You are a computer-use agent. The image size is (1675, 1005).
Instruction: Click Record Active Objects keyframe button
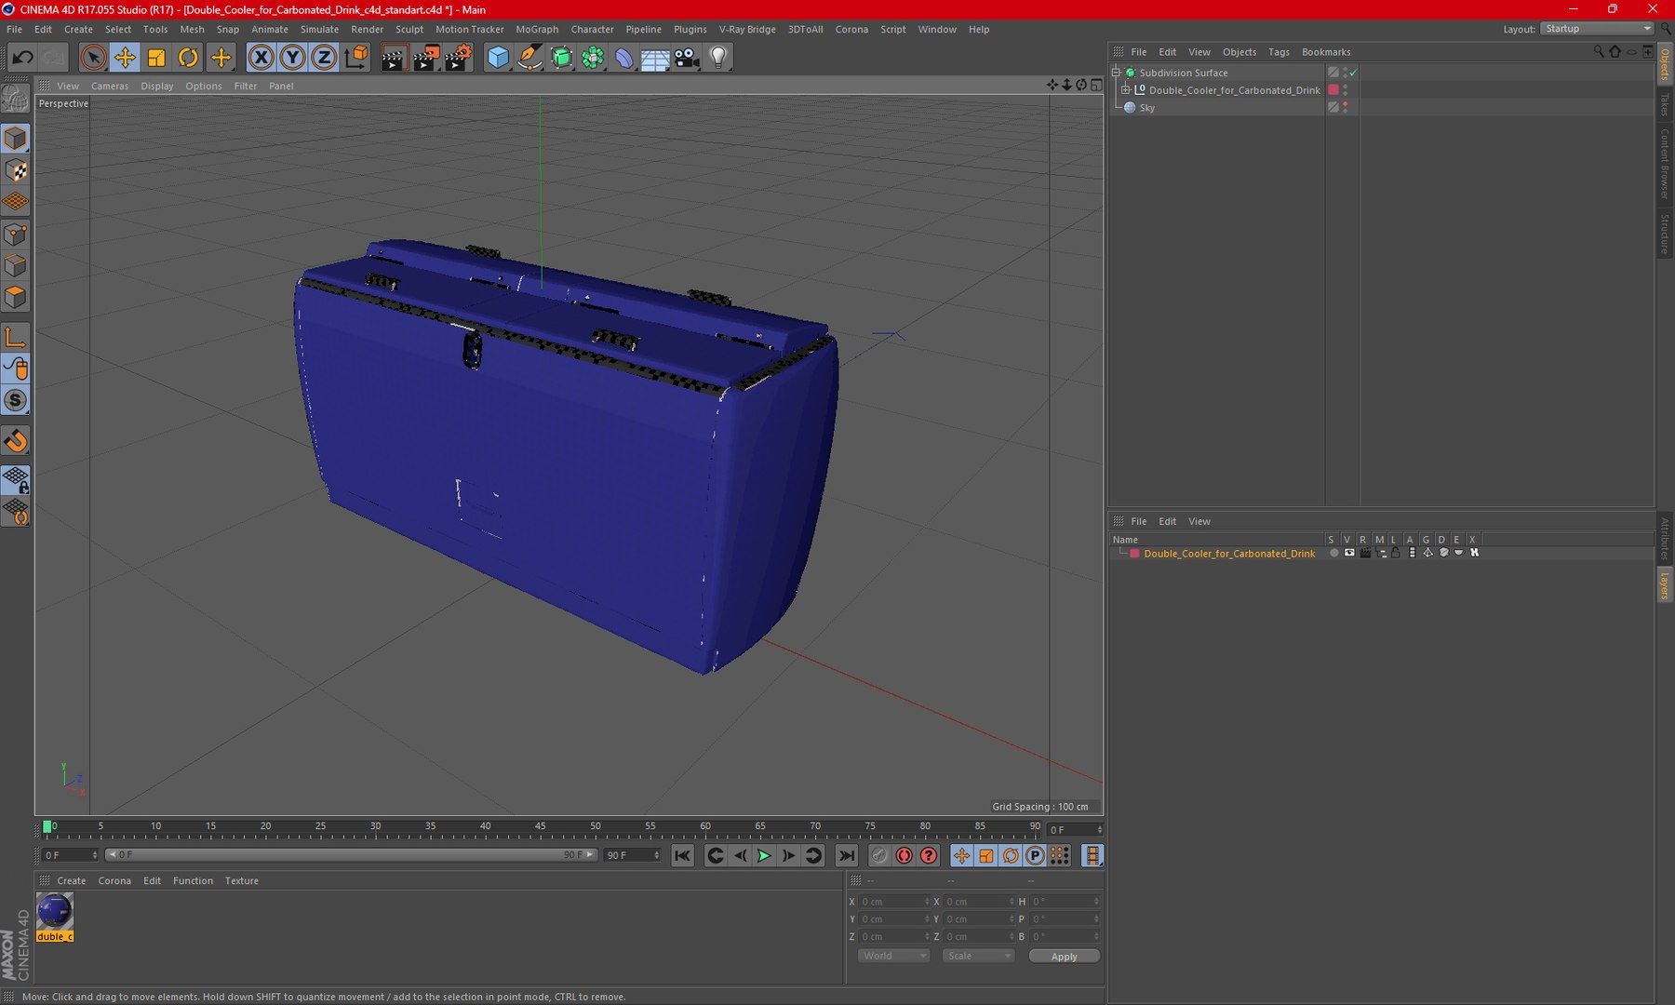(879, 855)
